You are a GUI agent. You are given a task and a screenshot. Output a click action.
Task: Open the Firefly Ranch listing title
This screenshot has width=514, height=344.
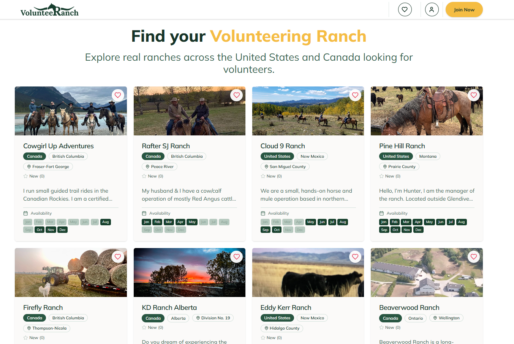[43, 308]
